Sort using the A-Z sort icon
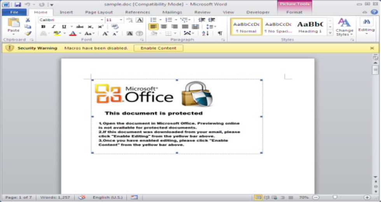The height and width of the screenshot is (202, 381). [x=205, y=33]
